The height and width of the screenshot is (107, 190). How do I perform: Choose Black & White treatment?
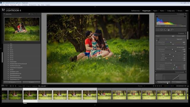click(x=181, y=36)
